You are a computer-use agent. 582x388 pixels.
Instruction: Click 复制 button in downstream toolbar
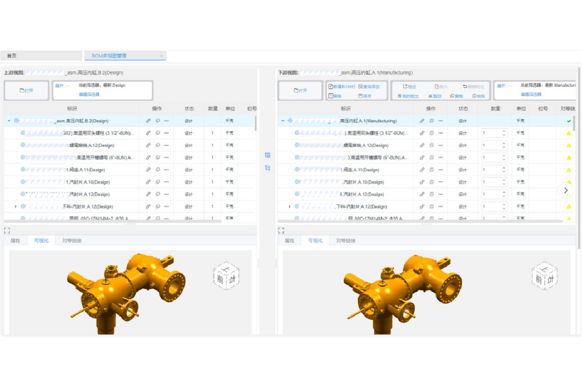[456, 96]
